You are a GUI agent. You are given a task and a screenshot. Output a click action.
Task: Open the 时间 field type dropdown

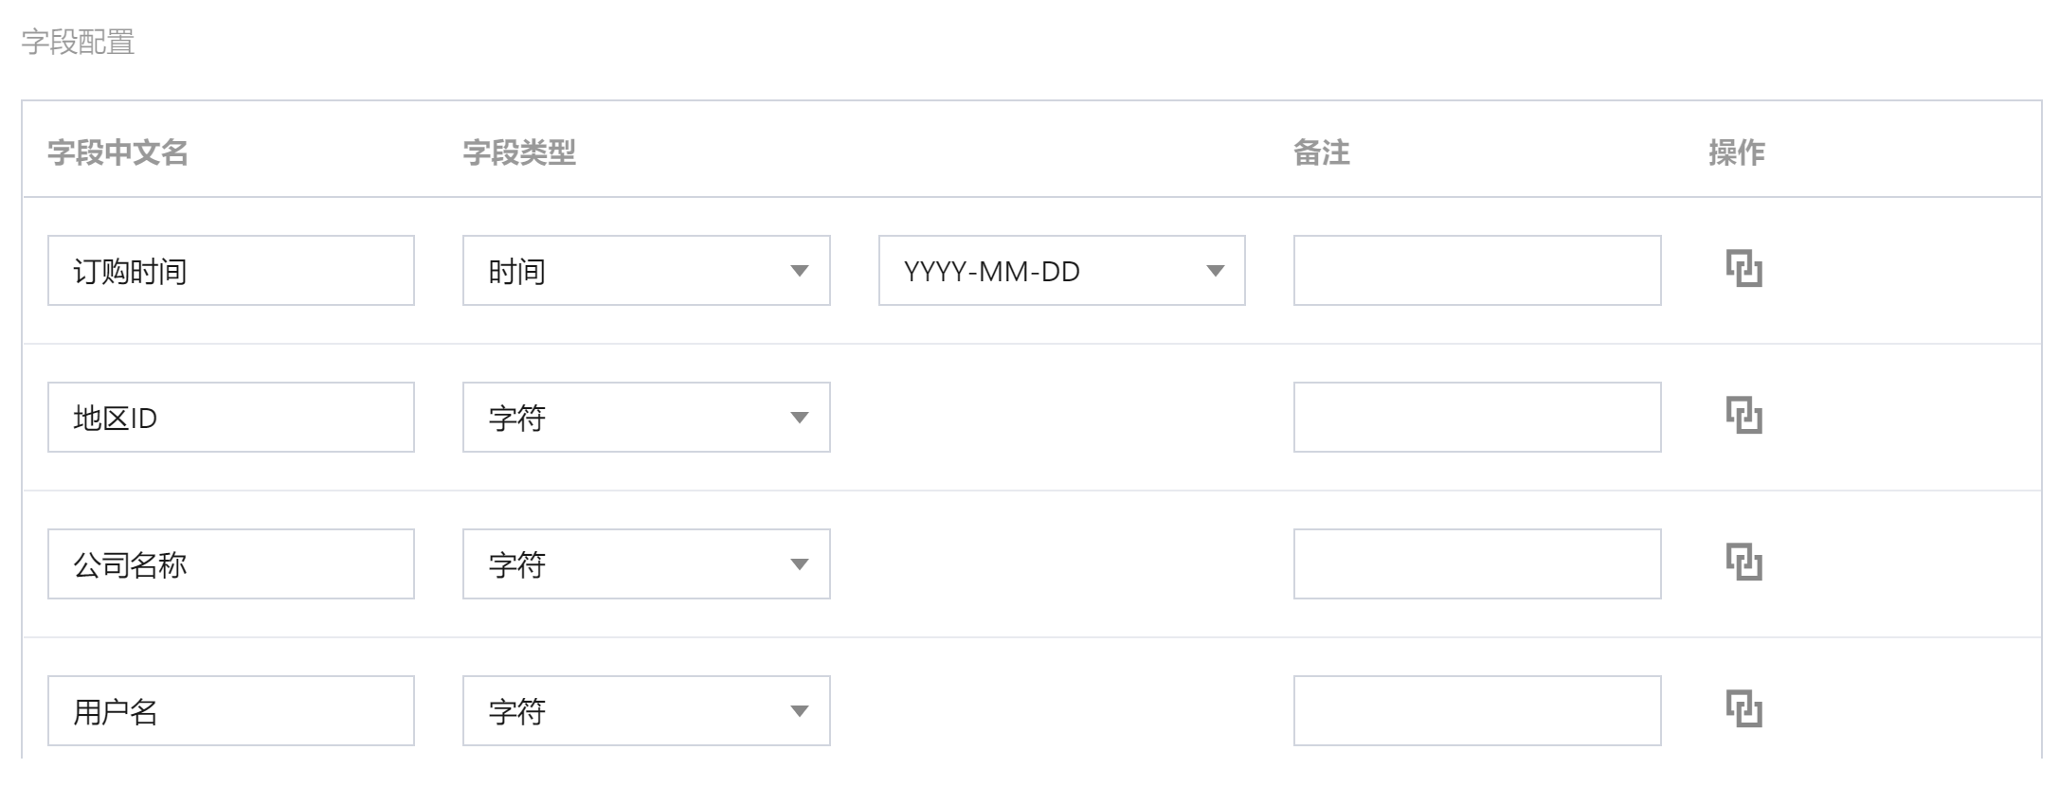[x=645, y=271]
